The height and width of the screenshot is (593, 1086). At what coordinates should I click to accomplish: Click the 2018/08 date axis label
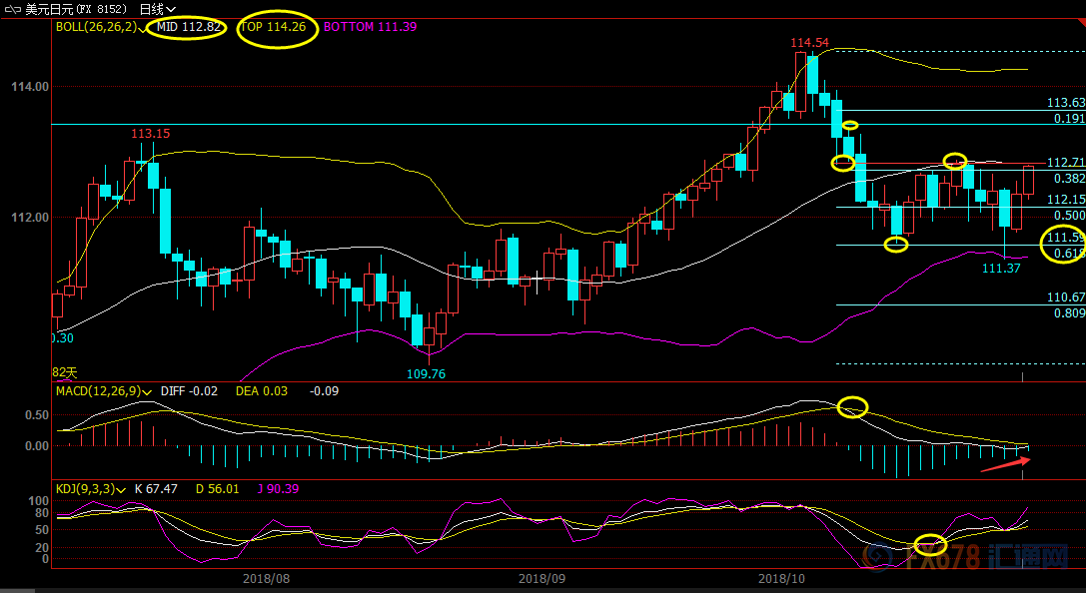coord(266,578)
